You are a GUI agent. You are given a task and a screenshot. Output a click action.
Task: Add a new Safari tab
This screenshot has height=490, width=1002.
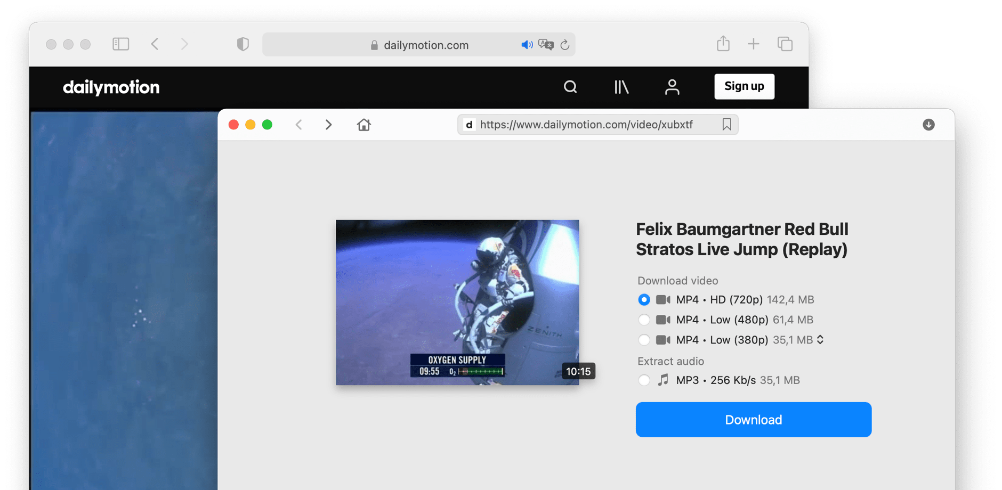(x=753, y=44)
